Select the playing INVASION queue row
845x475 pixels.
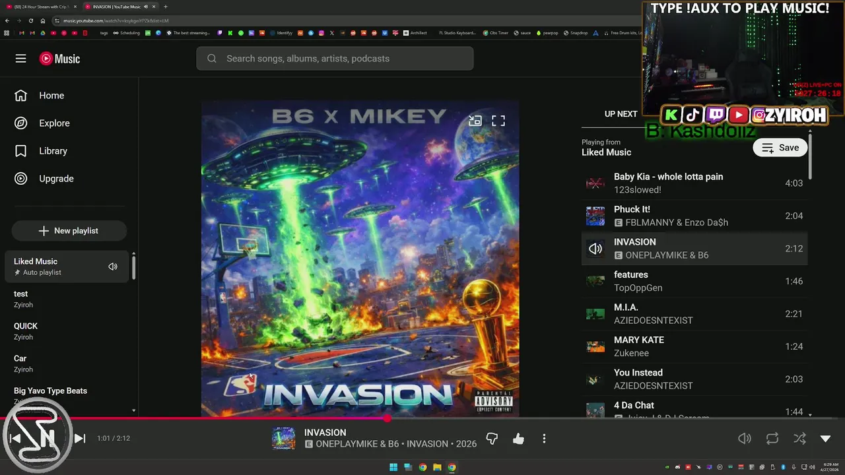pos(694,249)
